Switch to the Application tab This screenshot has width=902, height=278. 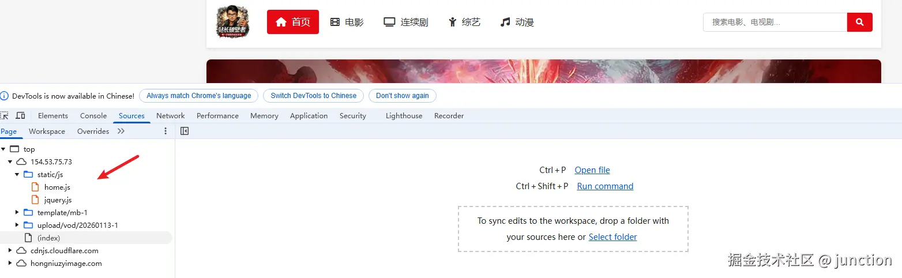click(x=309, y=115)
